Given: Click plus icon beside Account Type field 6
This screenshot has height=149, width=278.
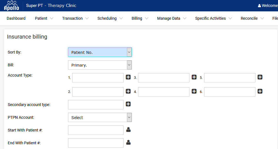Looking at the screenshot, I should 260,91.
